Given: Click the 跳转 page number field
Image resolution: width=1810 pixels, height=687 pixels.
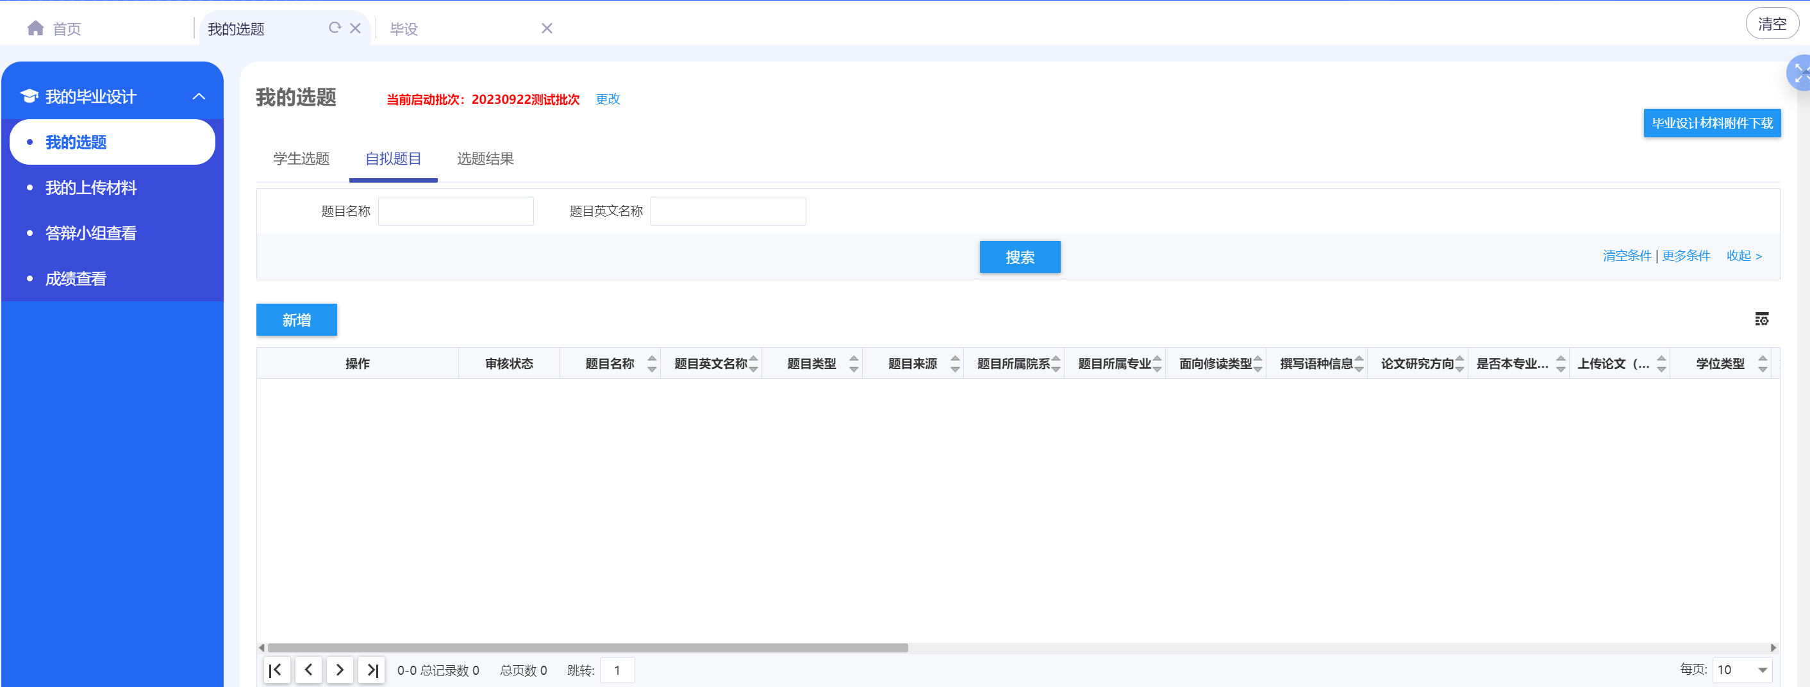Looking at the screenshot, I should (x=618, y=670).
